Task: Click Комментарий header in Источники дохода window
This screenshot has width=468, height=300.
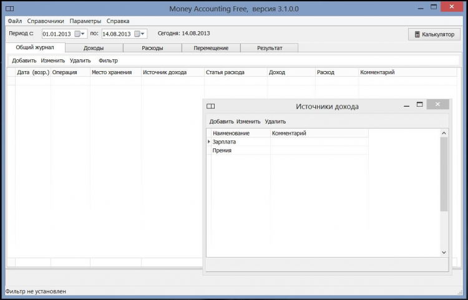Action: [319, 133]
